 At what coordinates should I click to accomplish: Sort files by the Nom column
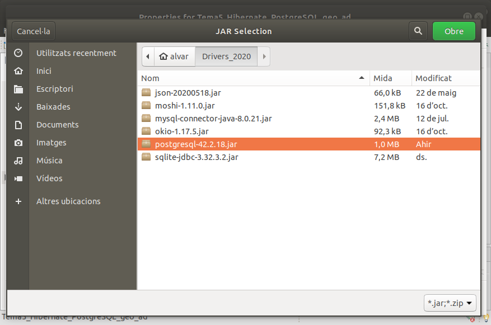point(253,78)
